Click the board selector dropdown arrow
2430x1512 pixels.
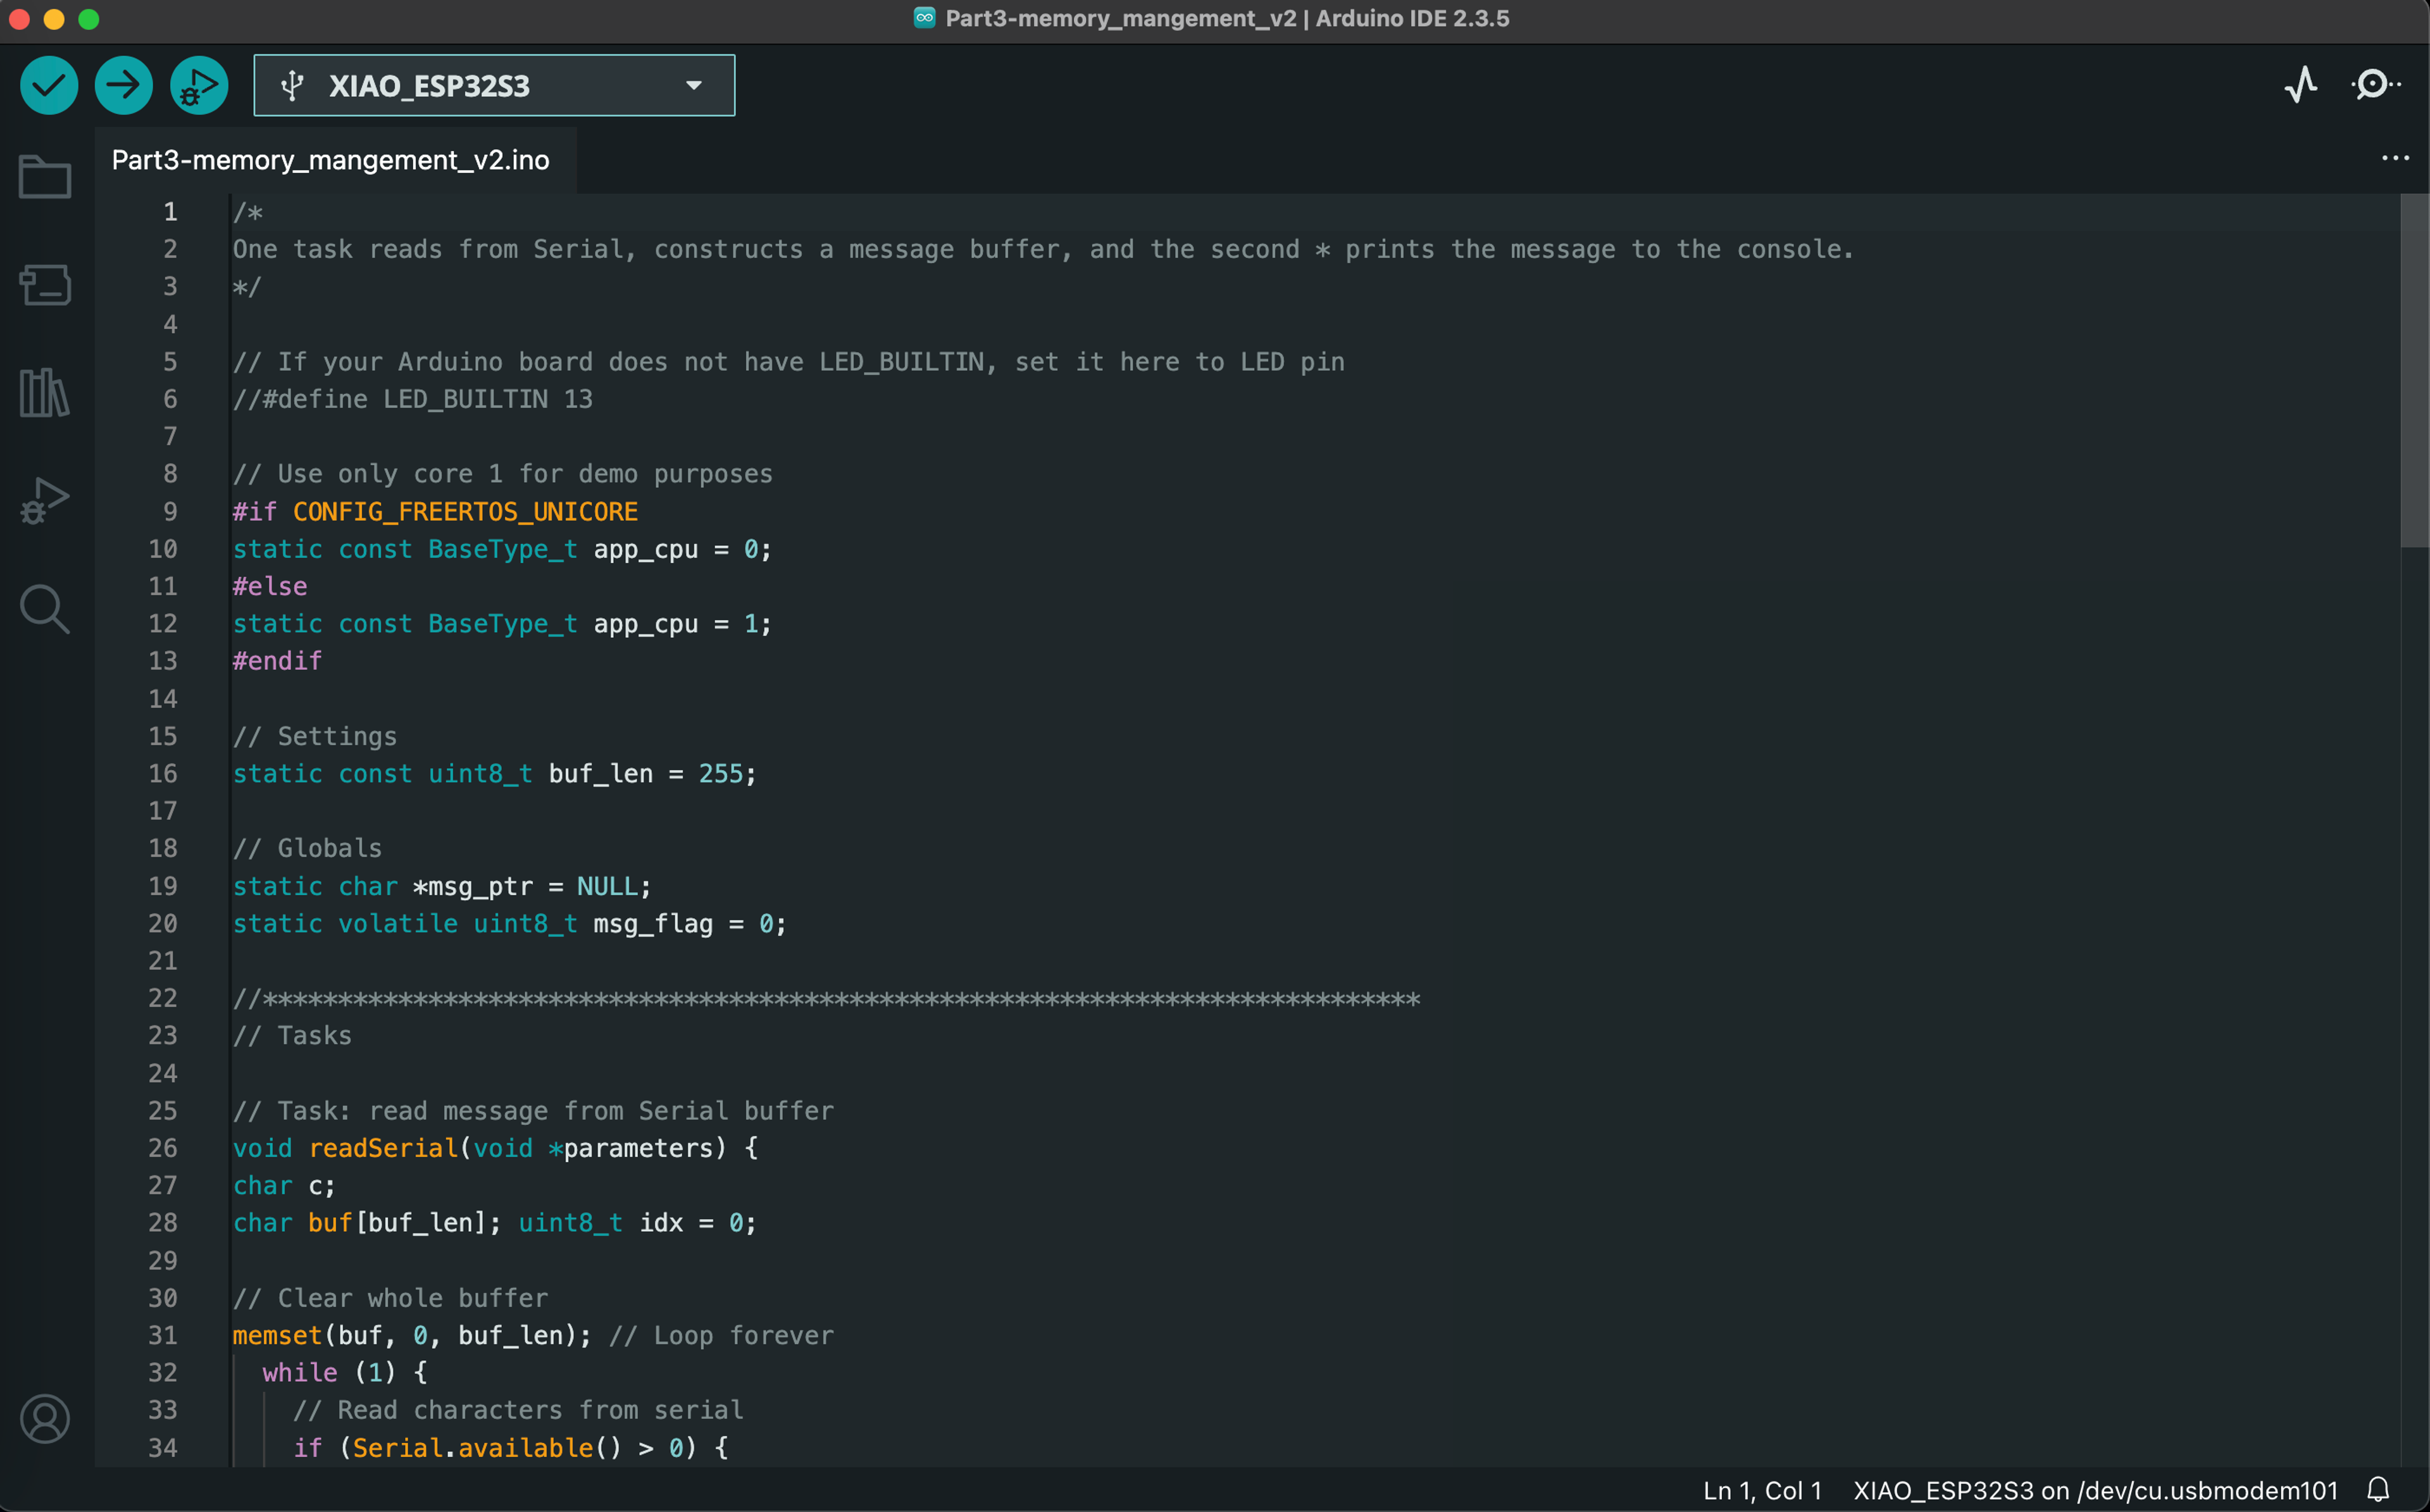pos(694,86)
